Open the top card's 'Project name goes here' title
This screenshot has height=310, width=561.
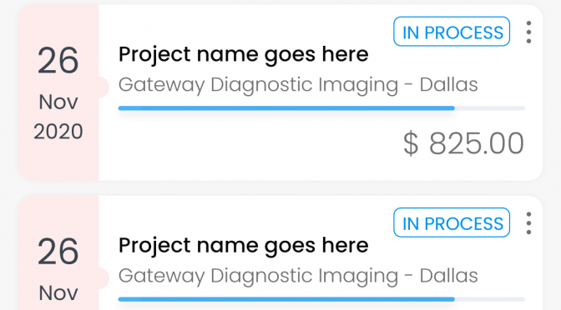pyautogui.click(x=243, y=55)
